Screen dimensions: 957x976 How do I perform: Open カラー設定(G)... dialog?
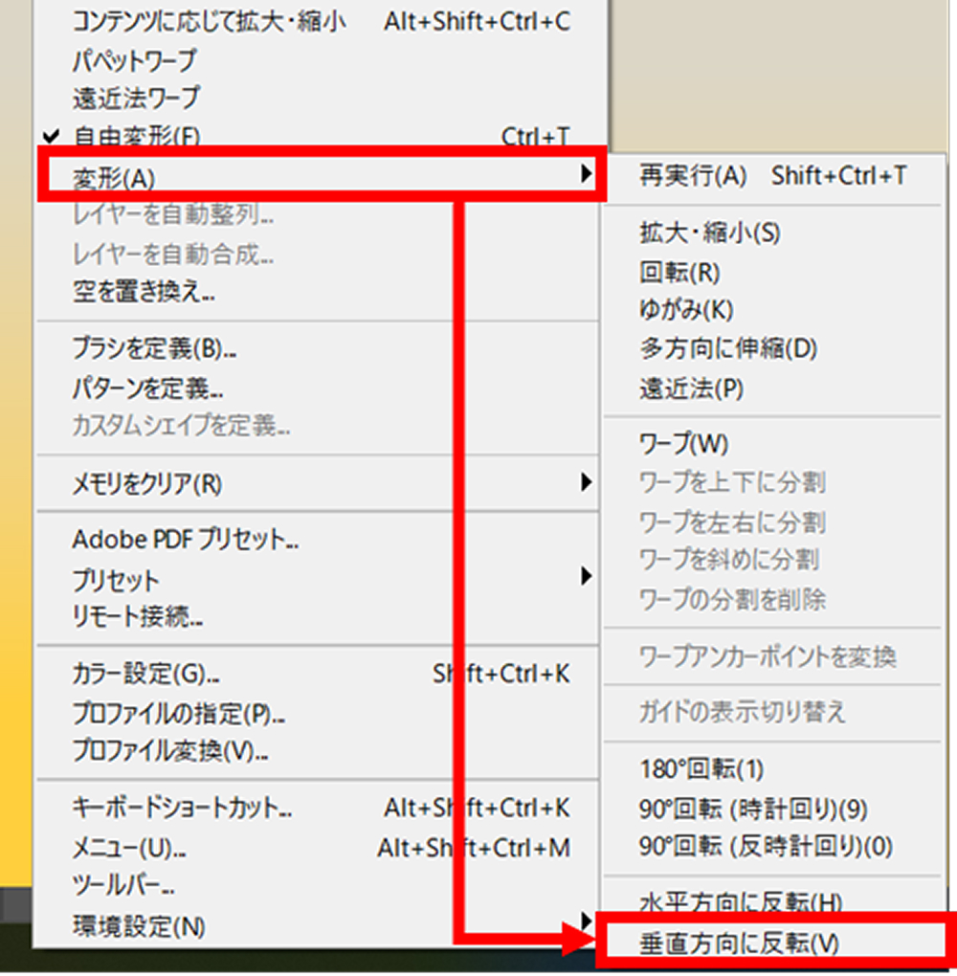pyautogui.click(x=147, y=675)
